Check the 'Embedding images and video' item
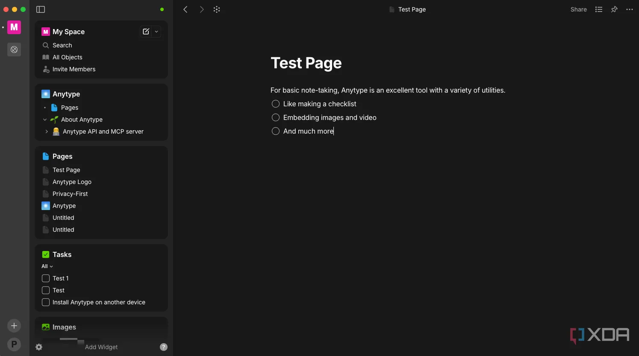639x356 pixels. point(276,117)
